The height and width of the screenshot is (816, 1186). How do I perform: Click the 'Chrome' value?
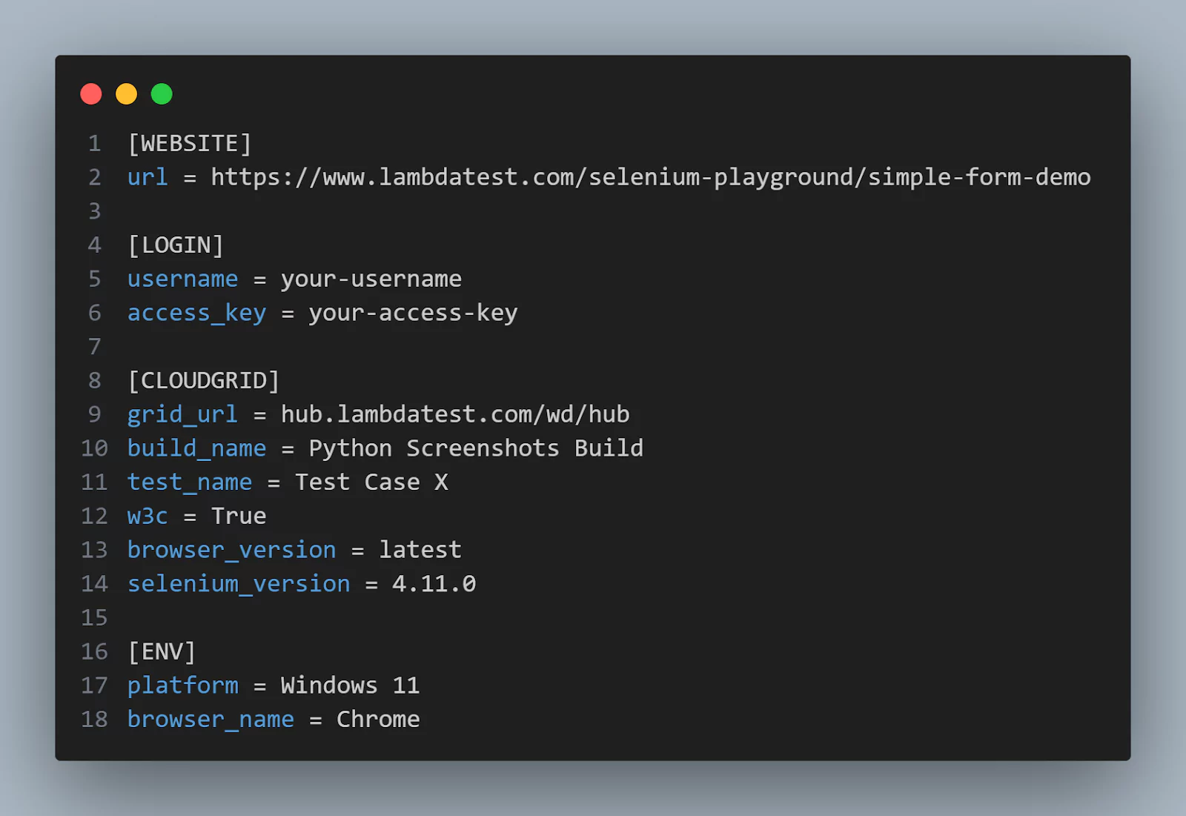tap(378, 720)
